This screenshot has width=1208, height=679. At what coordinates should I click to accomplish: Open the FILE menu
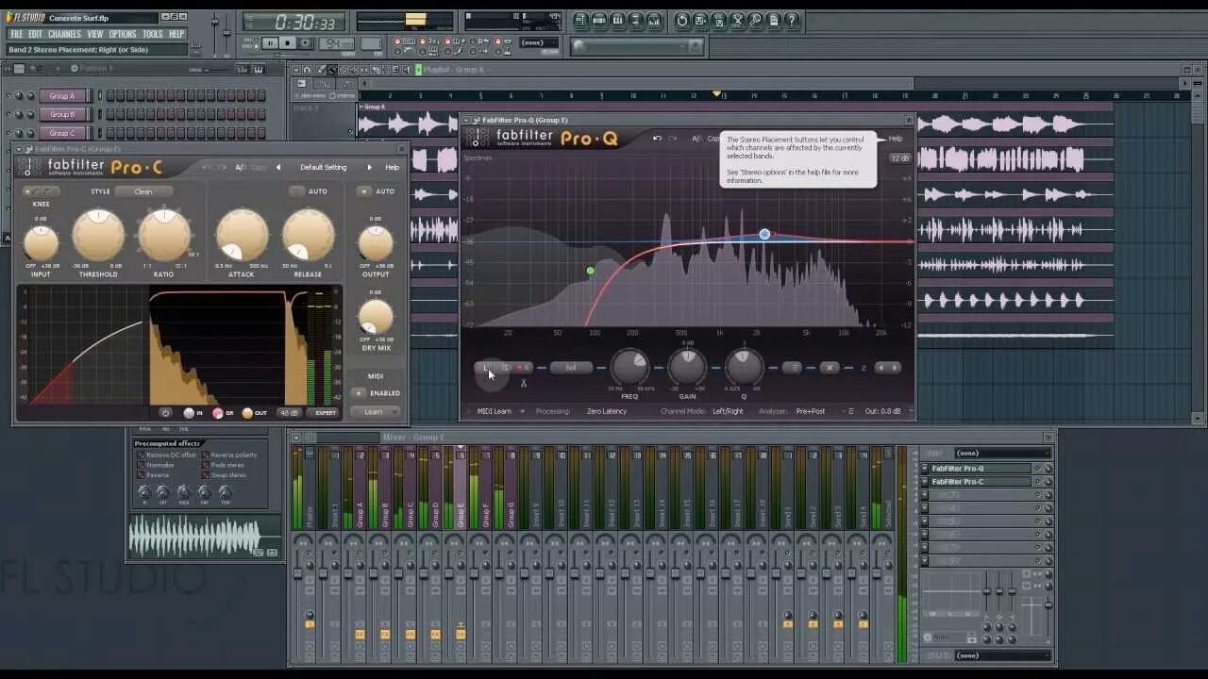16,34
